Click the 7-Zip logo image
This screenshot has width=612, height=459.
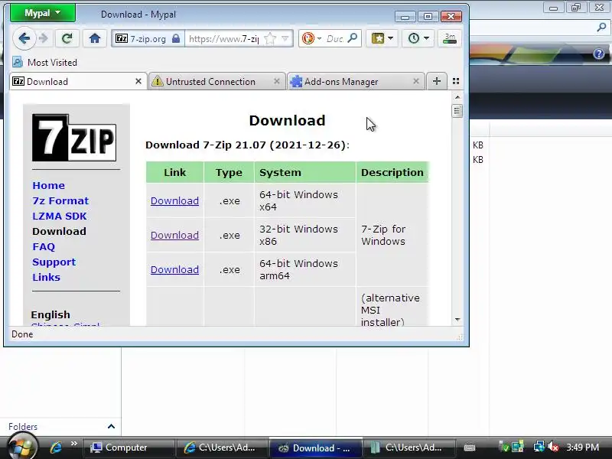(x=74, y=138)
